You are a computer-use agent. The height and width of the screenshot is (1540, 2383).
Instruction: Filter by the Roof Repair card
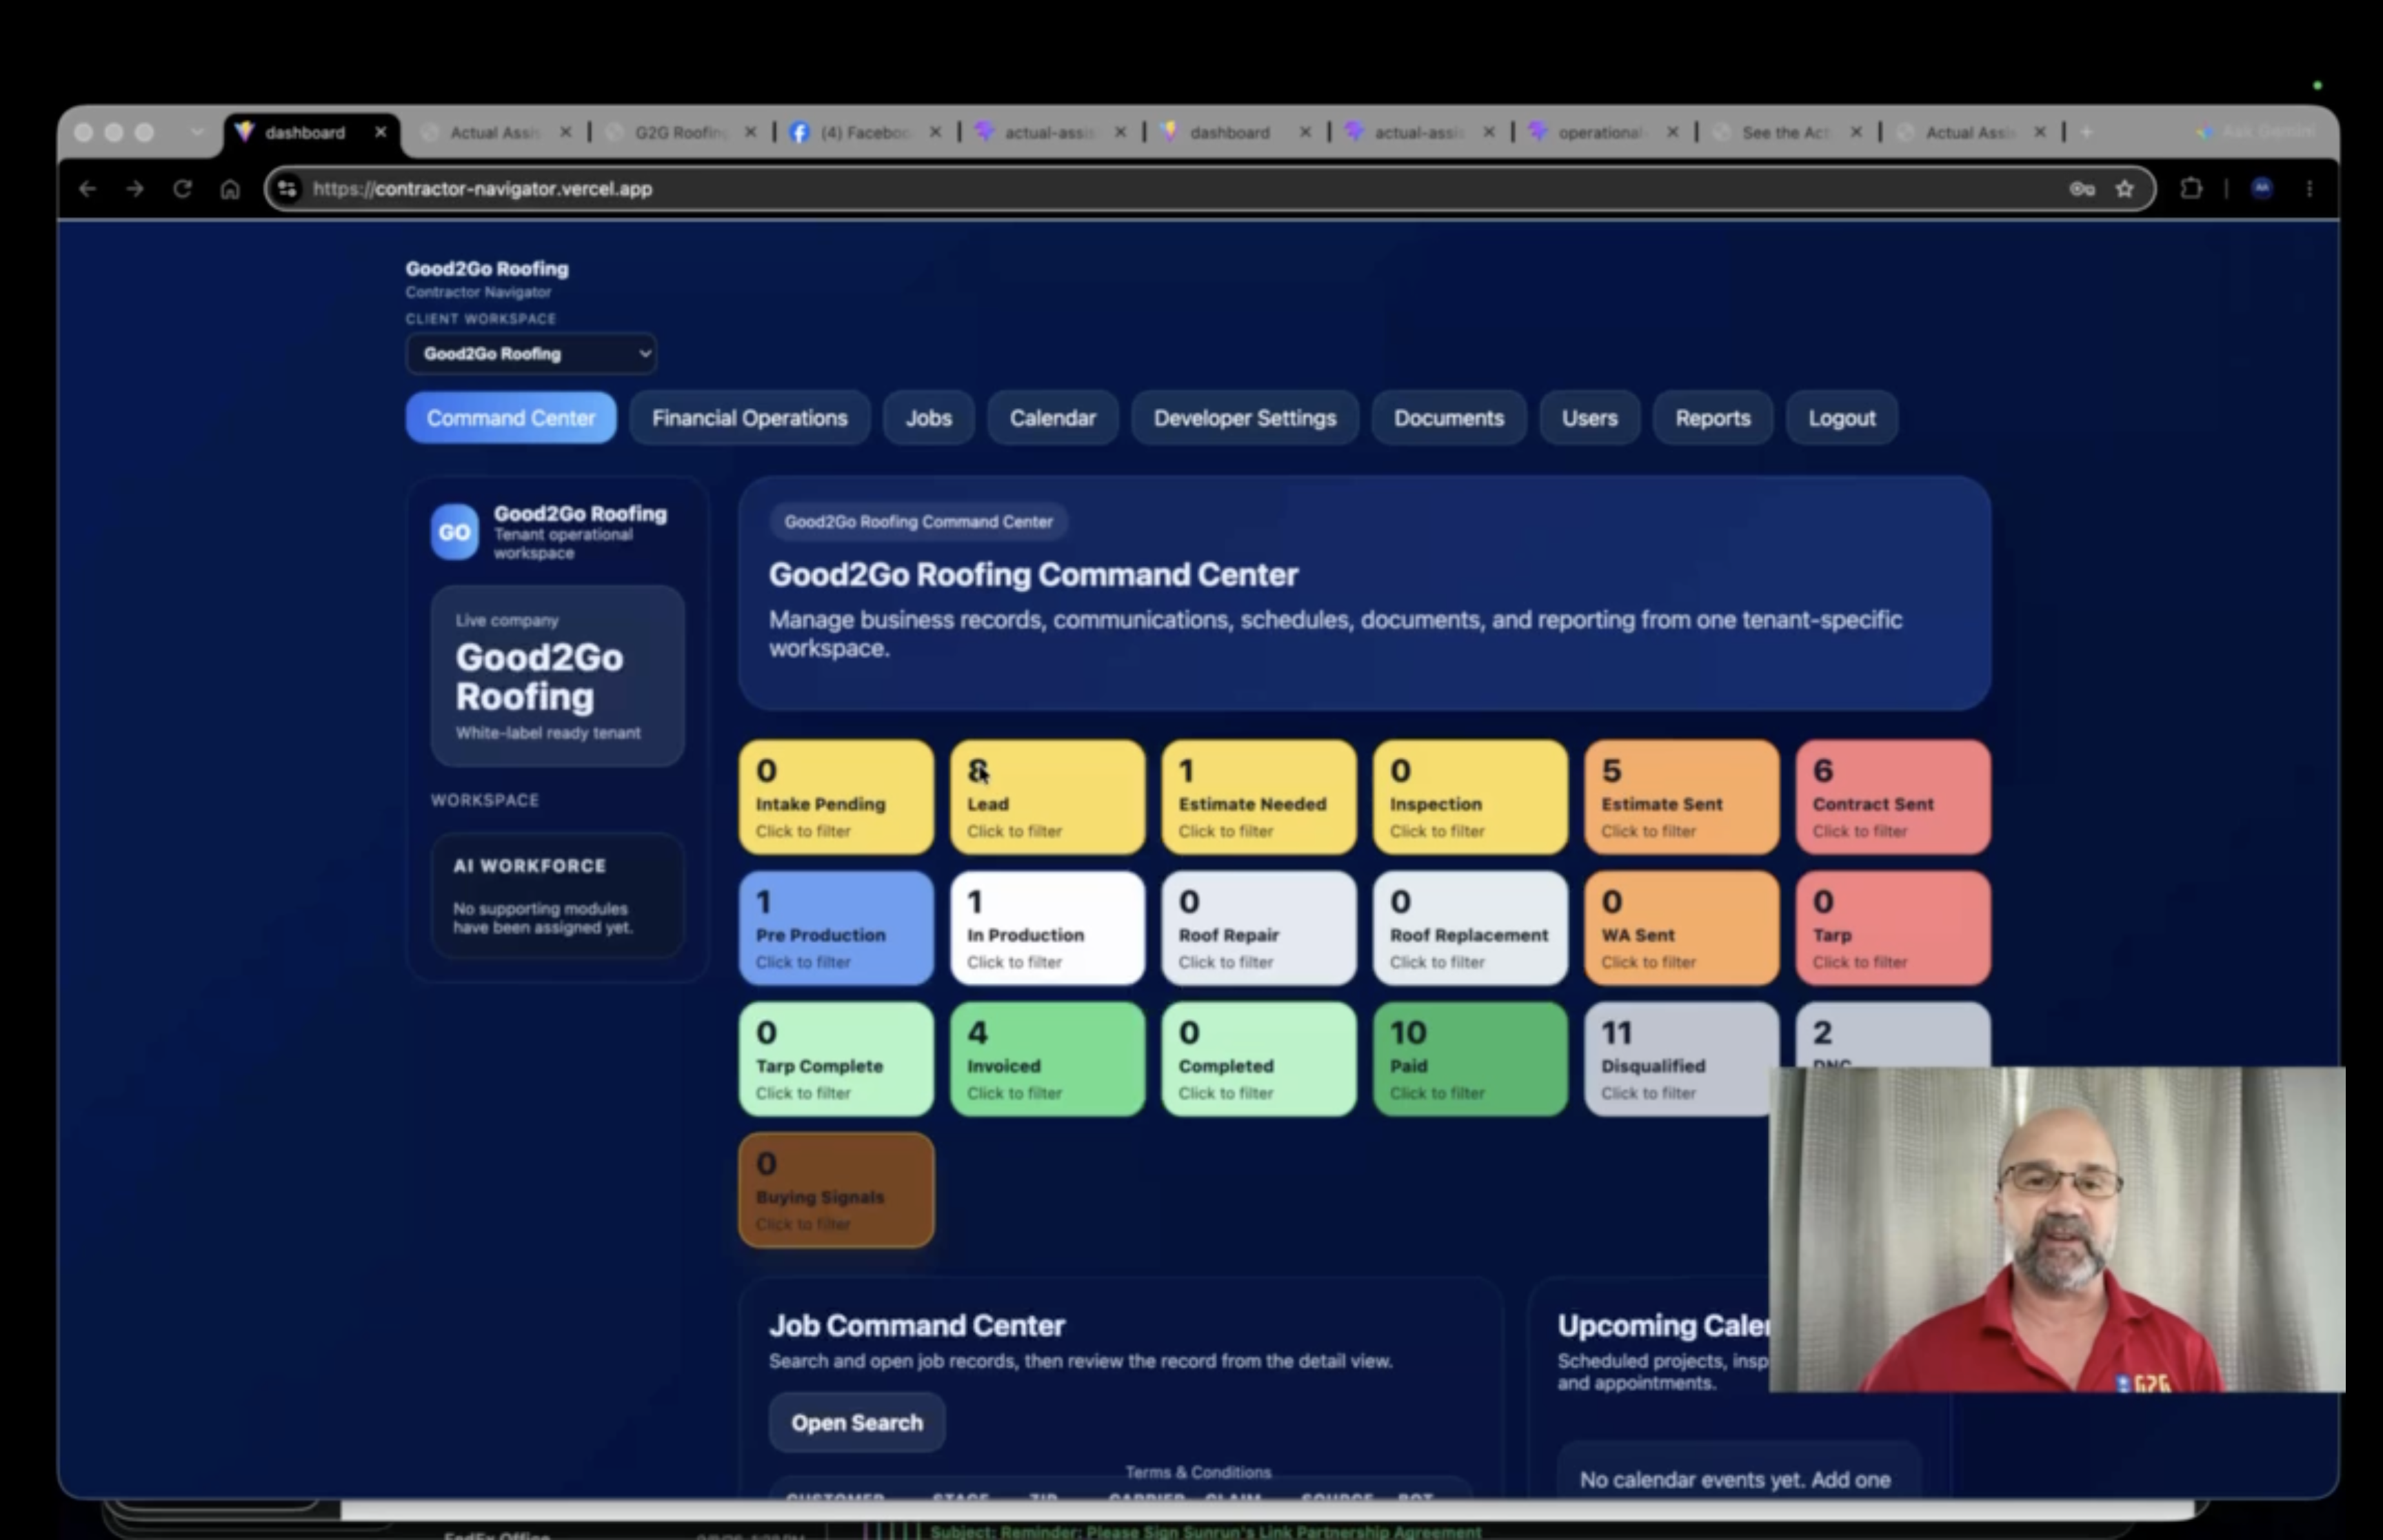click(x=1259, y=928)
